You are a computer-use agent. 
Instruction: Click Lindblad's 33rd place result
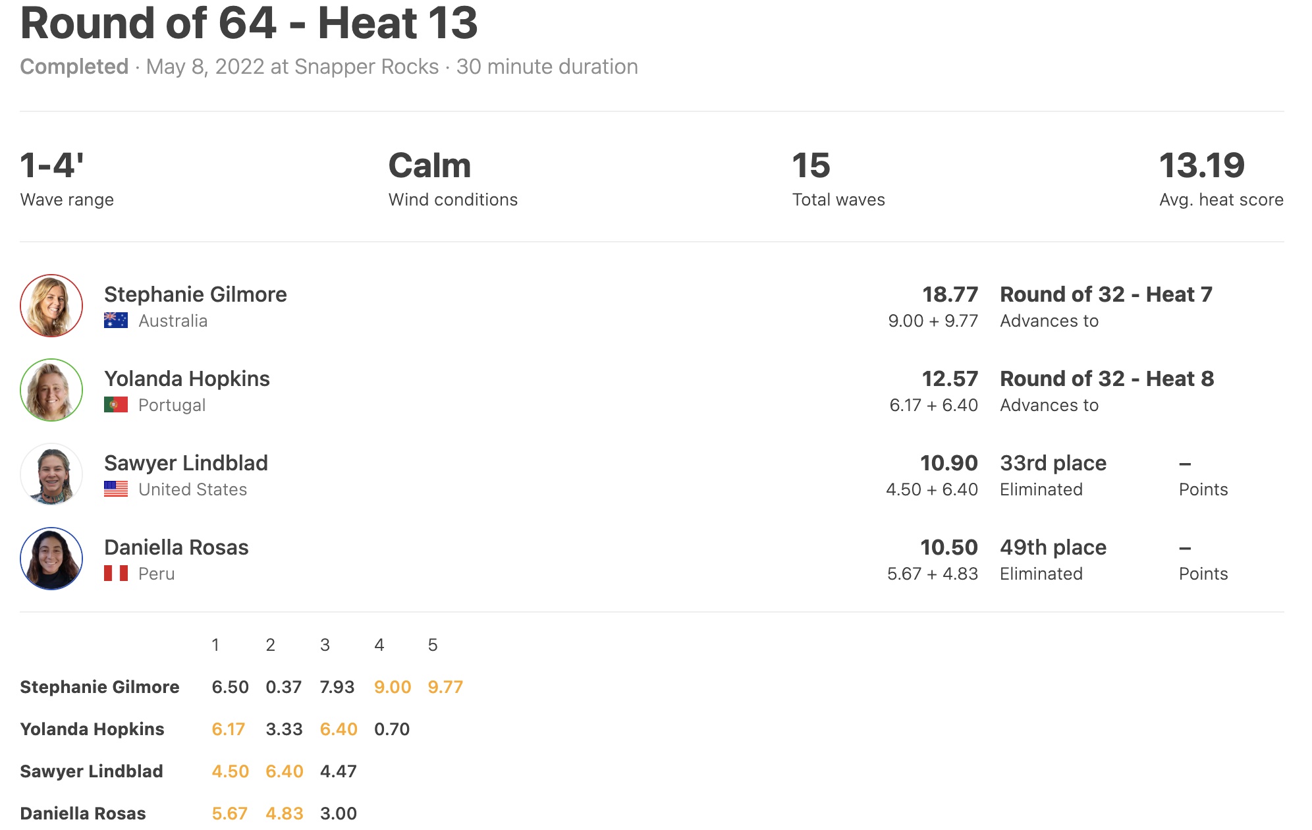click(1053, 463)
